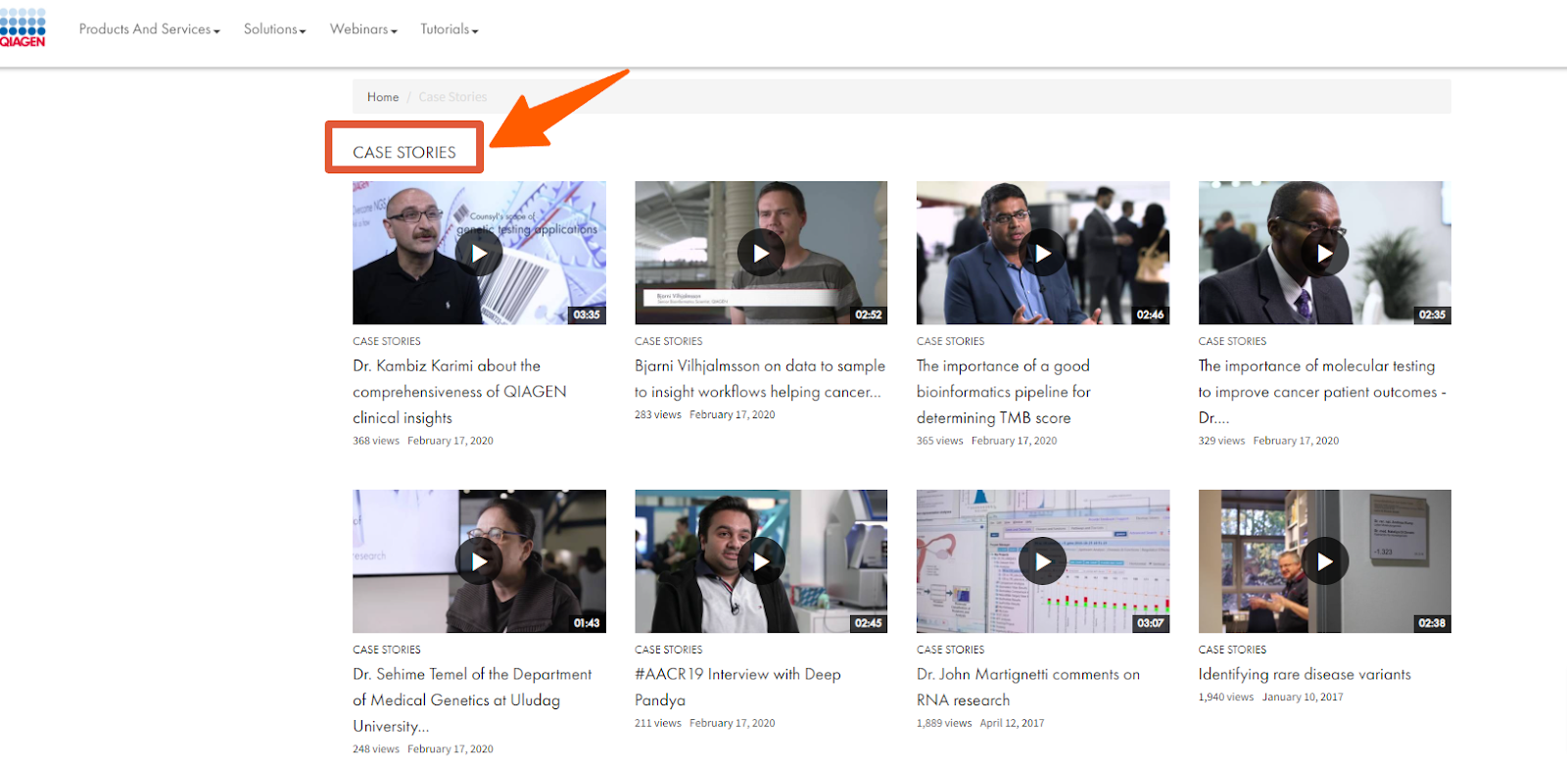1567x771 pixels.
Task: Open 'The importance of molecular testing' title link
Action: click(x=1322, y=392)
